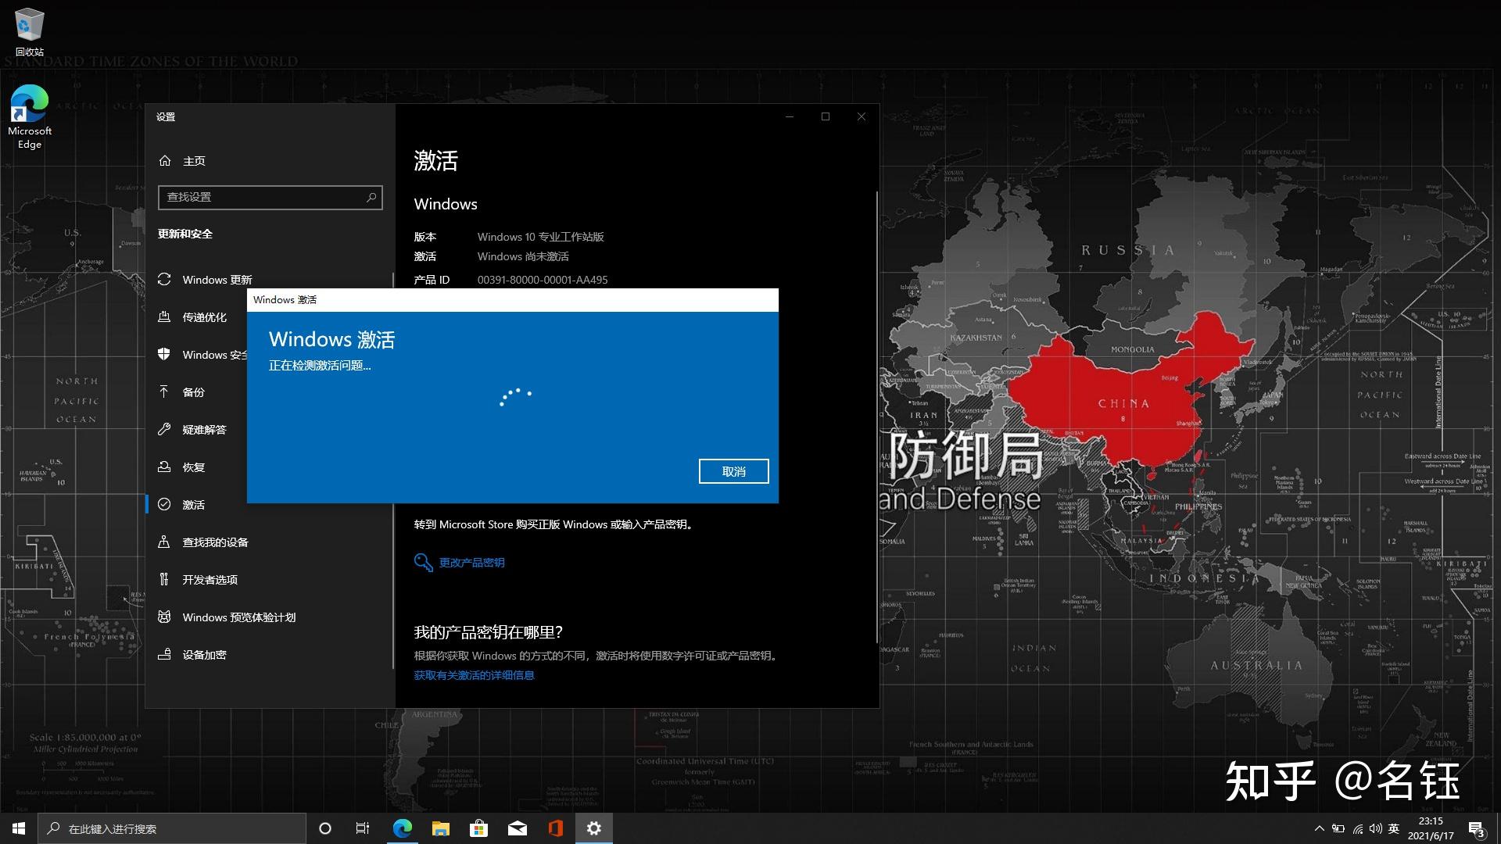Viewport: 1501px width, 844px height.
Task: Select Windows 更新 in sidebar
Action: point(217,280)
